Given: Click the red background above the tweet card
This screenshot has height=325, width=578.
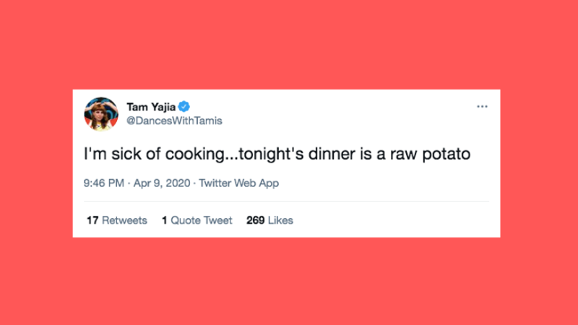Looking at the screenshot, I should [289, 43].
